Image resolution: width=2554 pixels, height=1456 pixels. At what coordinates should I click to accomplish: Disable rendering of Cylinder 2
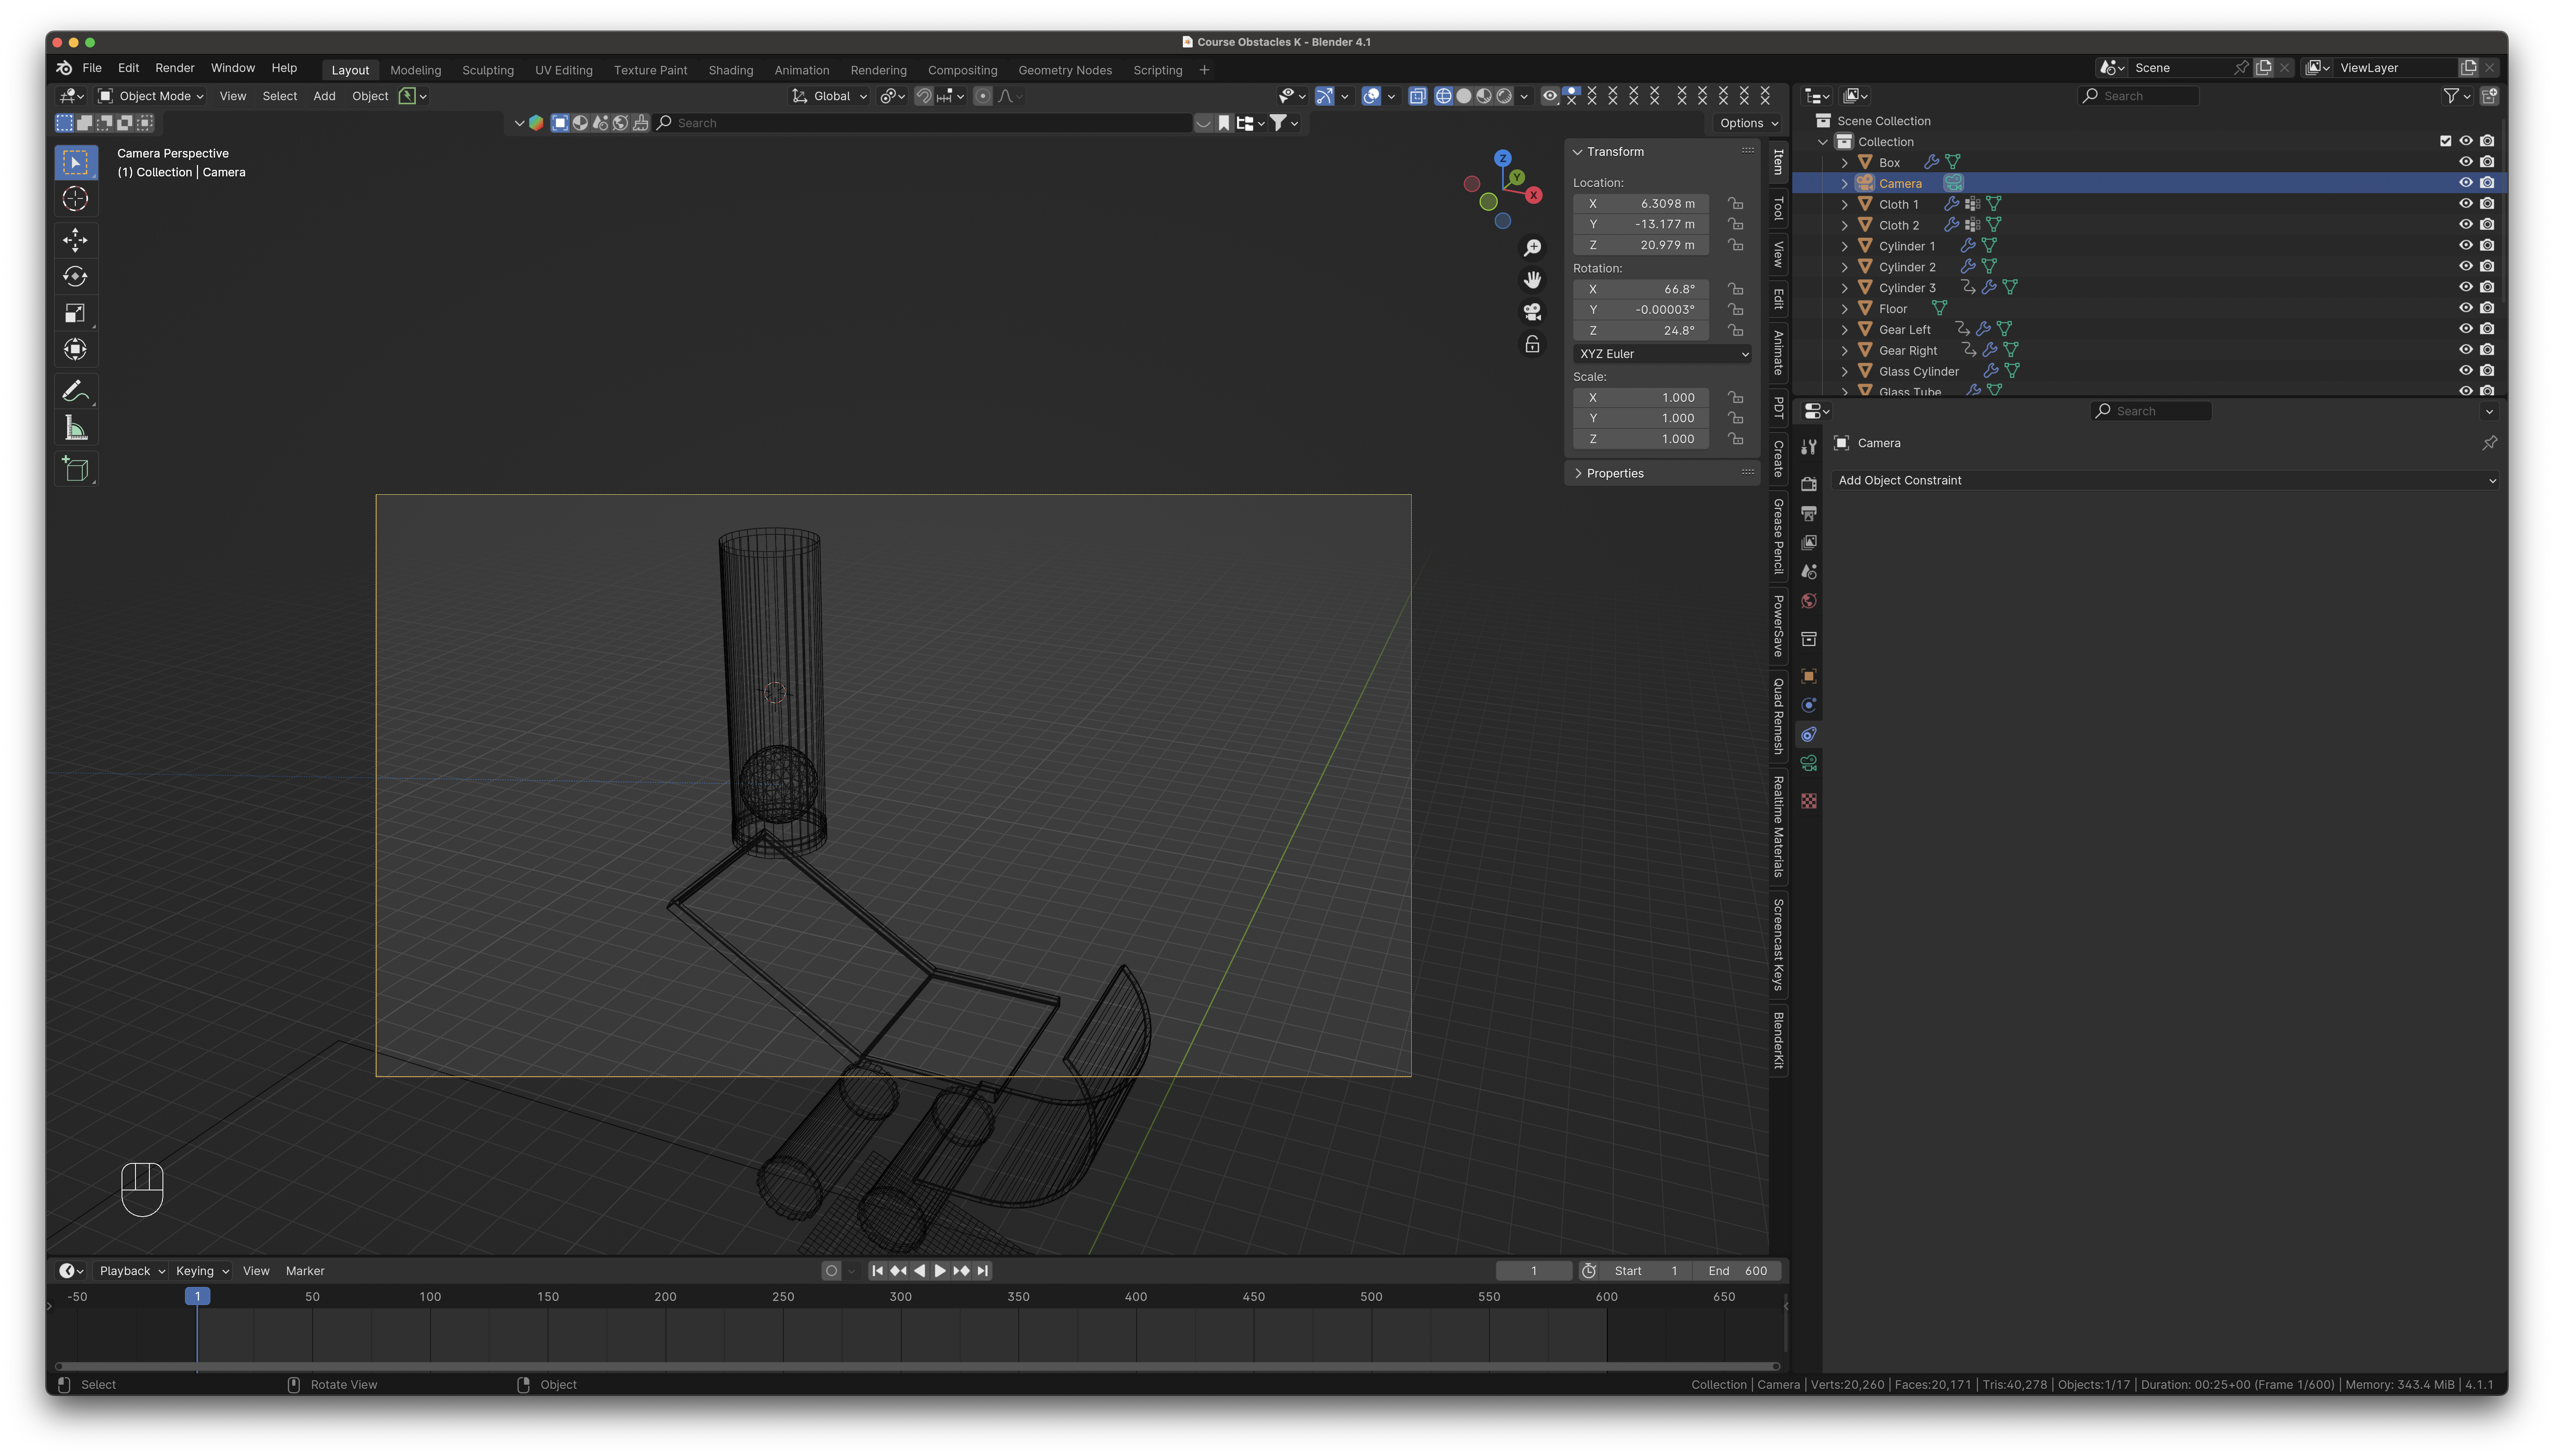pyautogui.click(x=2487, y=266)
